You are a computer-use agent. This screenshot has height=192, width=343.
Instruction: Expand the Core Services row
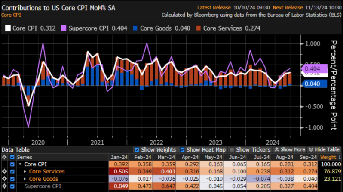[25, 172]
